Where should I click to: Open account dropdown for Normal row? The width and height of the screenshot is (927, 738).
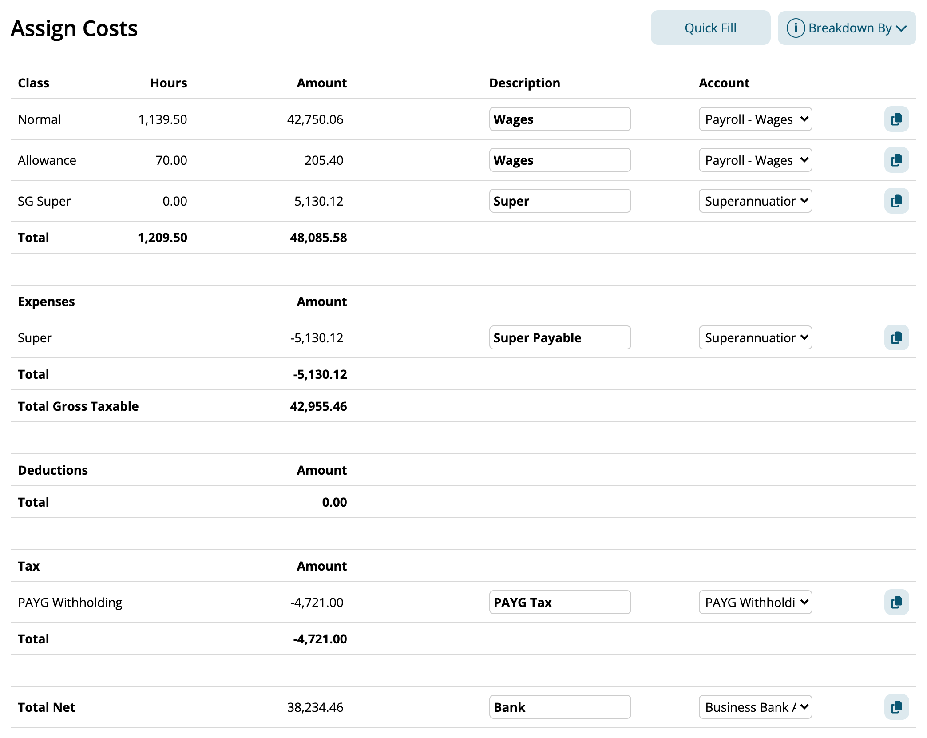pyautogui.click(x=755, y=119)
